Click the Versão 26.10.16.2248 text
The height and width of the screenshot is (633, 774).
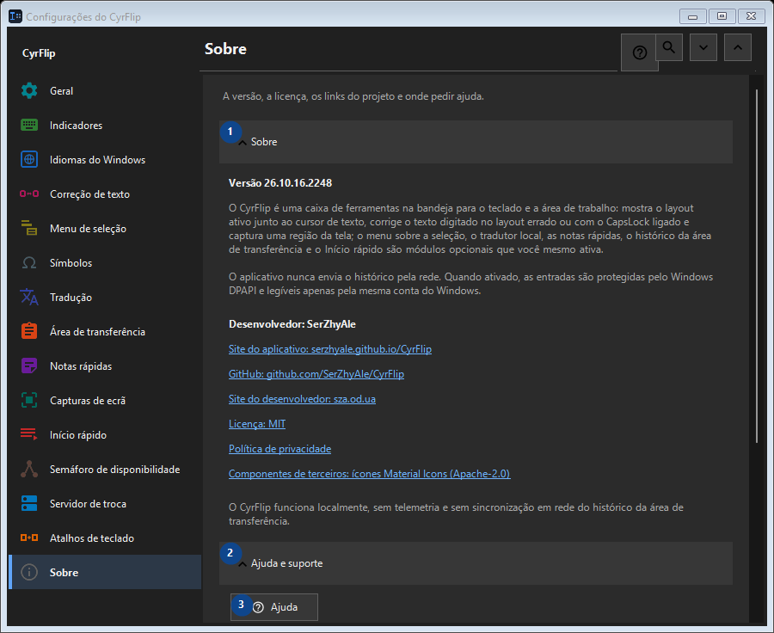point(280,183)
